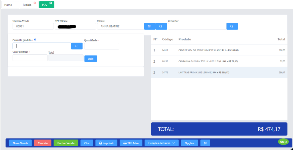Open the Pedido tab
This screenshot has height=150, width=293.
point(27,5)
